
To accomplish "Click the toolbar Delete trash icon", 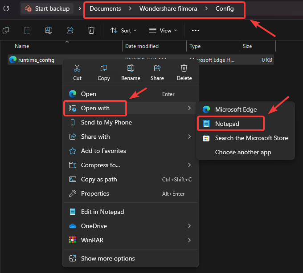I will click(x=91, y=30).
